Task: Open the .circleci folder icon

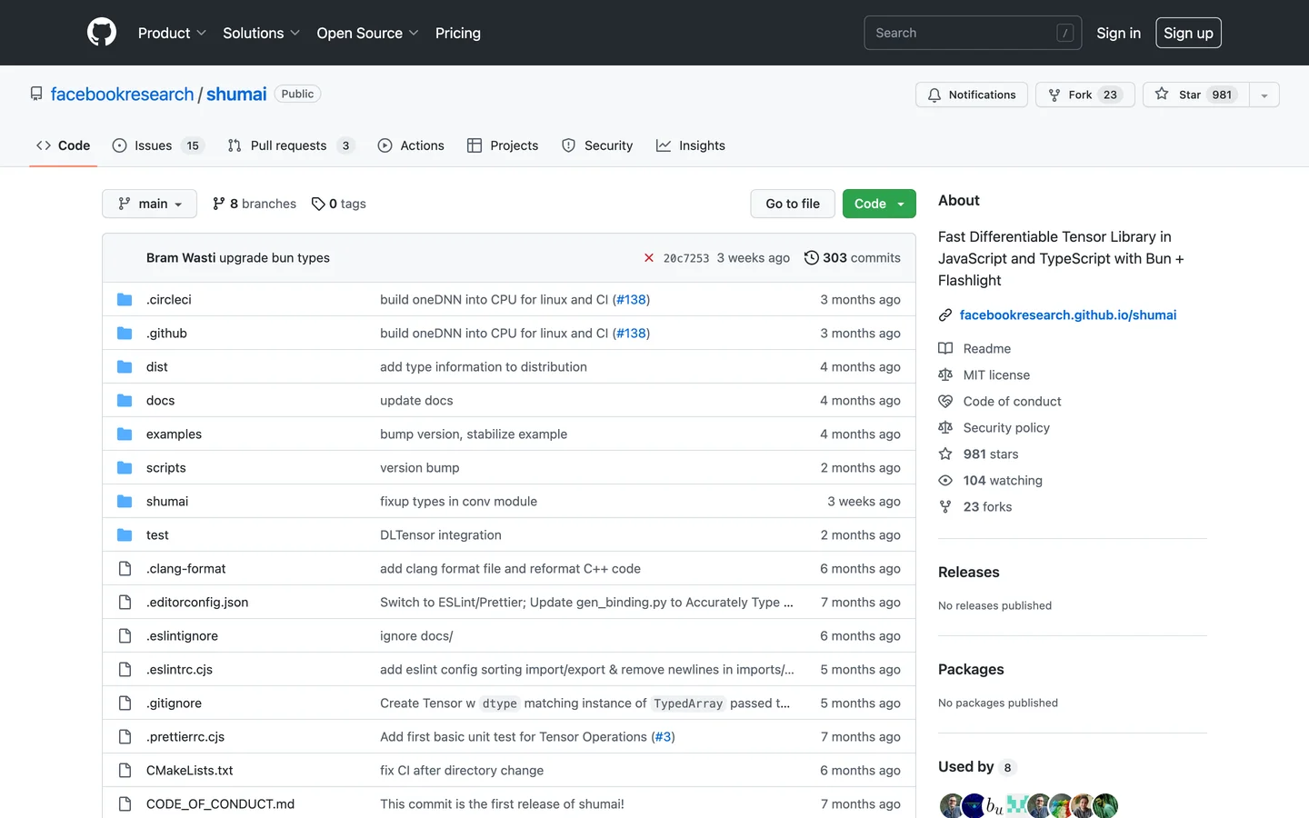Action: [125, 299]
